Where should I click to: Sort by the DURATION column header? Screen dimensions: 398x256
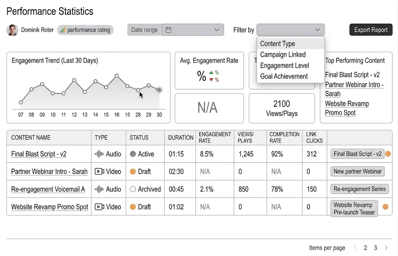click(181, 138)
